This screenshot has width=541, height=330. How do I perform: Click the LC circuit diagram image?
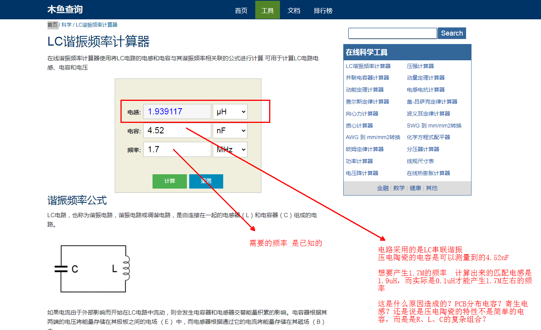pos(93,269)
